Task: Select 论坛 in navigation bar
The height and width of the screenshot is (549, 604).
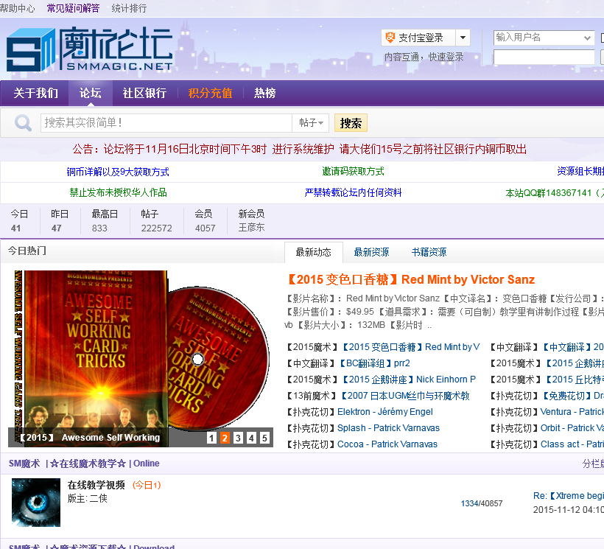Action: 91,93
